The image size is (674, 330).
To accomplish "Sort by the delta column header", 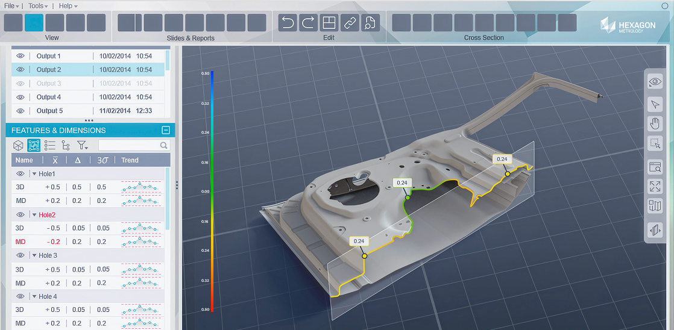I will tap(78, 160).
